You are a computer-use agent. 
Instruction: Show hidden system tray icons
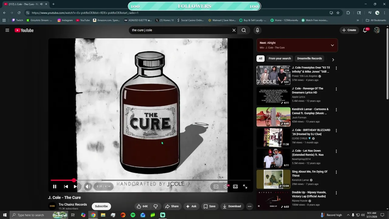tap(348, 215)
